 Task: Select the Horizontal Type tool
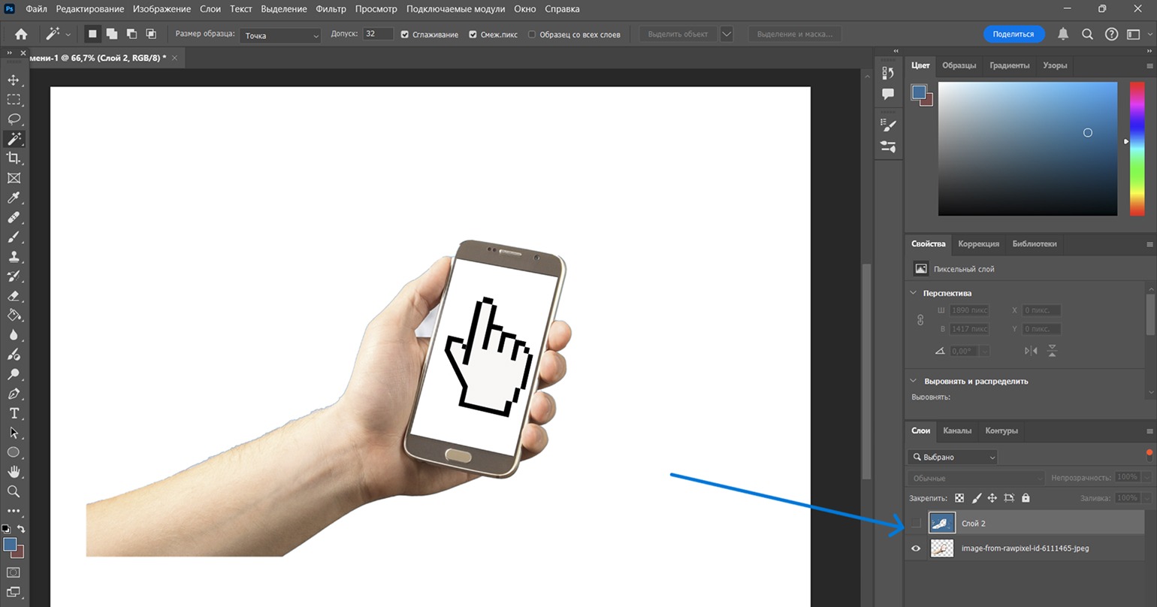[14, 413]
